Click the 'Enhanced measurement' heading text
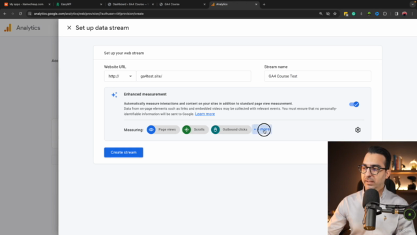 point(145,94)
